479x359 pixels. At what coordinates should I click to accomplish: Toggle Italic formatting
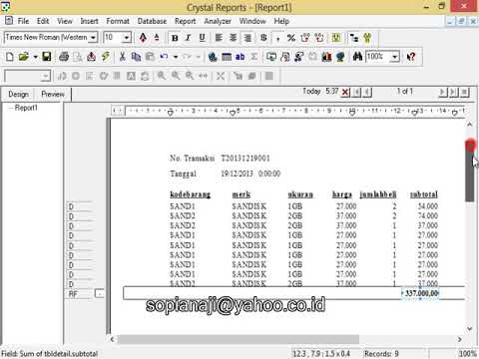(188, 38)
